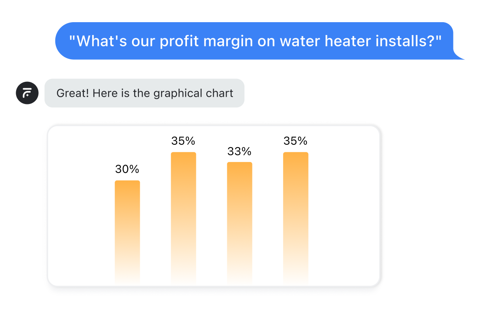Select the first bar labeled 30%
This screenshot has height=310, width=485.
coord(127,232)
